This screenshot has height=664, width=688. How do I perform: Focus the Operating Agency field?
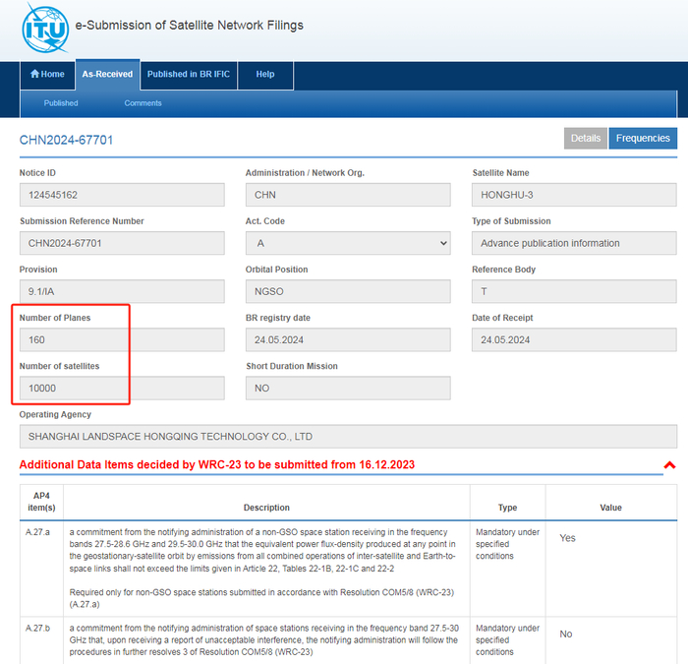(x=348, y=437)
